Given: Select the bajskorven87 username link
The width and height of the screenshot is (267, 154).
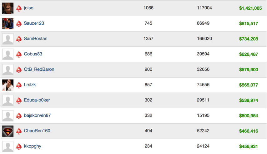Looking at the screenshot, I should point(37,115).
